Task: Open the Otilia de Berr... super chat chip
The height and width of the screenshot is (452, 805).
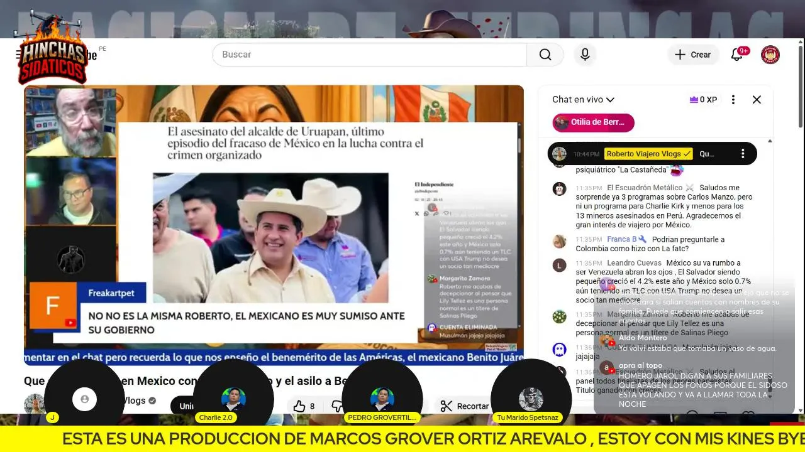Action: coord(593,122)
